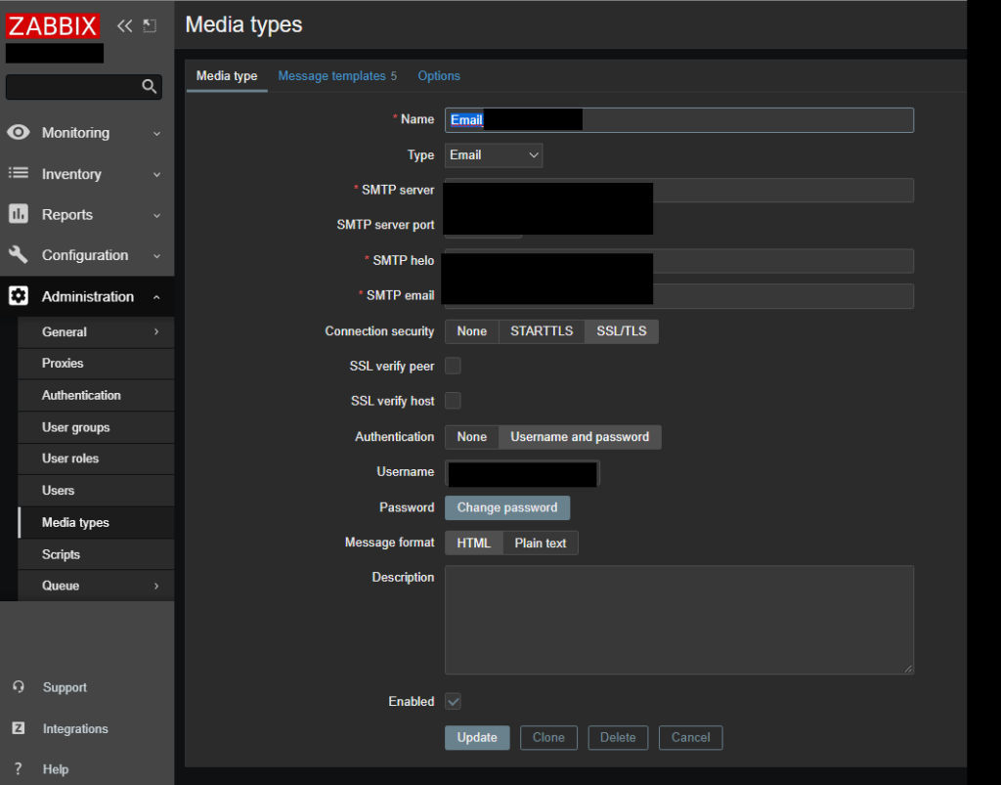Screen dimensions: 1001x785
Task: Select HTML message format
Action: [x=474, y=544]
